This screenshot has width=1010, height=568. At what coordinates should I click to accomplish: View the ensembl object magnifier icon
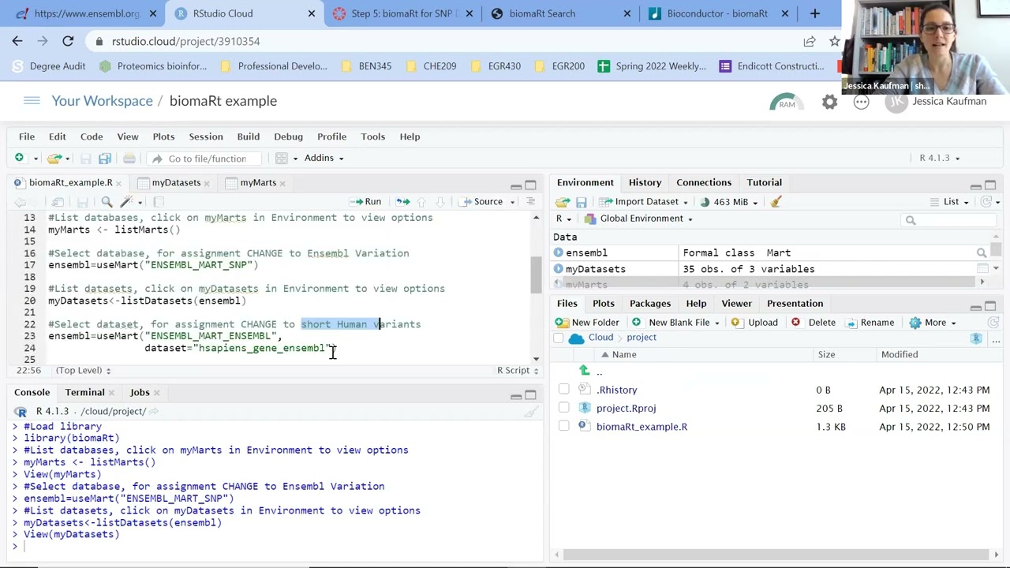[x=982, y=253]
